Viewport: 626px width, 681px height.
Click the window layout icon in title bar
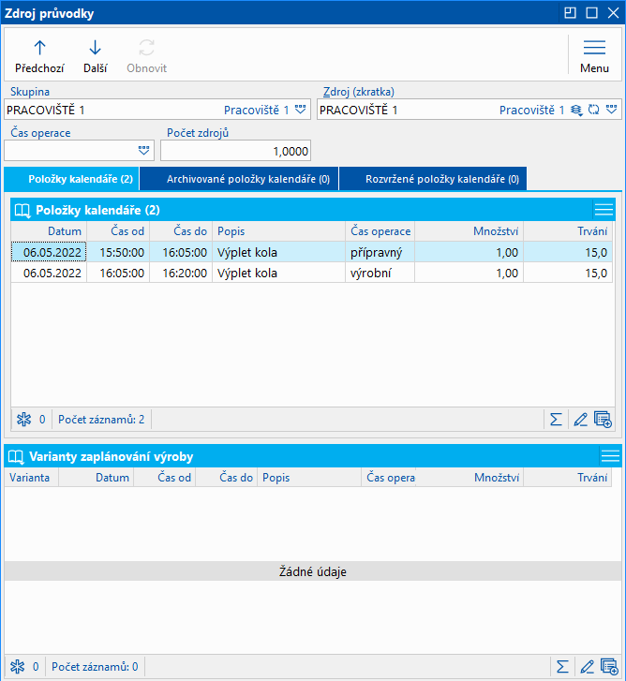point(570,12)
